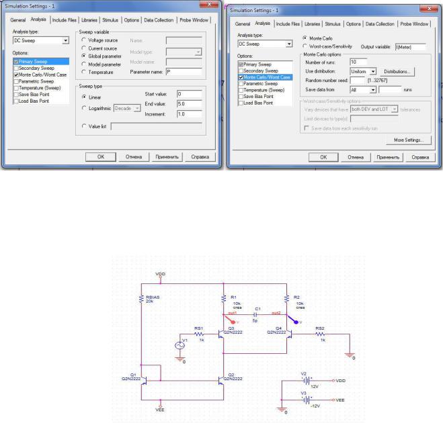This screenshot has height=423, width=443.
Task: Open More Settings... button
Action: click(409, 140)
